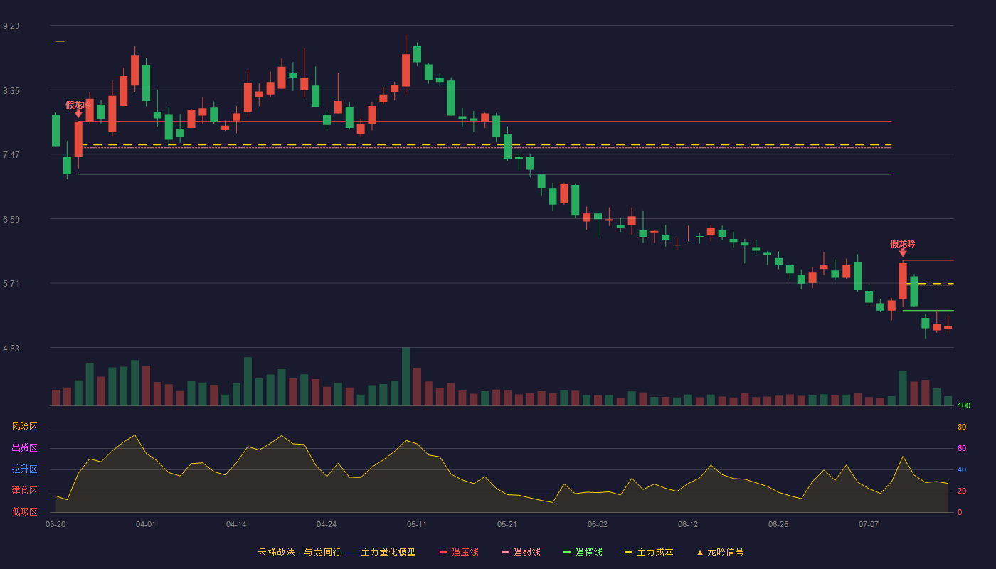Image resolution: width=996 pixels, height=569 pixels.
Task: Click the orange 80 indicator scale label
Action: click(962, 427)
